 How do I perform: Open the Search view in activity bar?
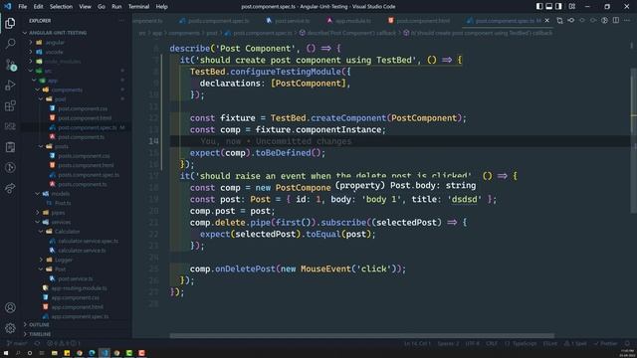coord(10,44)
